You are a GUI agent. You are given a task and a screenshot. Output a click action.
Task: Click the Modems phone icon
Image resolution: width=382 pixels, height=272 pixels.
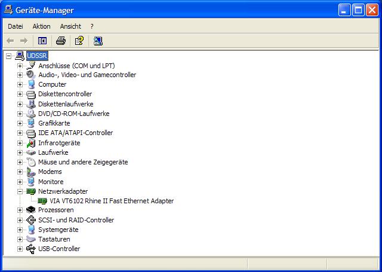click(31, 172)
